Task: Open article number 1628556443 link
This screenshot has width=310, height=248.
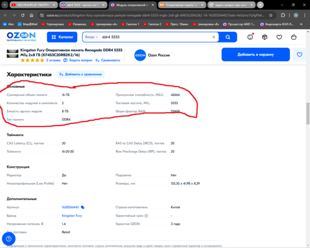Action: pos(70,207)
